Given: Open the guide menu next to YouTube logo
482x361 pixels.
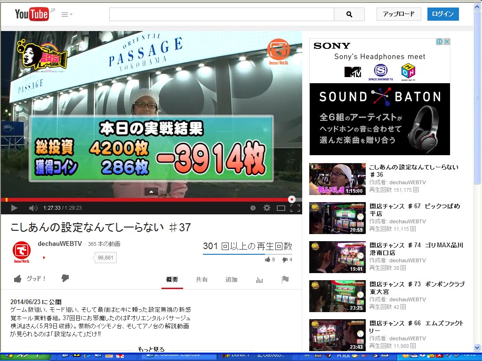Looking at the screenshot, I should (67, 15).
